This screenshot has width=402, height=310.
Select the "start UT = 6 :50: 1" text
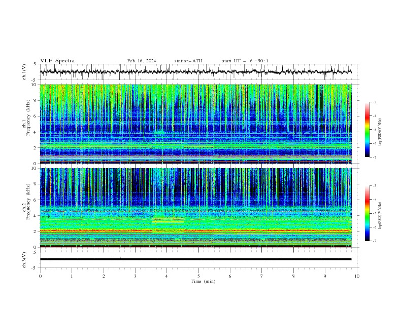[x=245, y=61]
